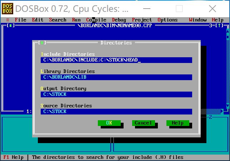Viewport: 230px width, 161px height.
Task: Click the status bar hint about include files
Action: point(107,157)
